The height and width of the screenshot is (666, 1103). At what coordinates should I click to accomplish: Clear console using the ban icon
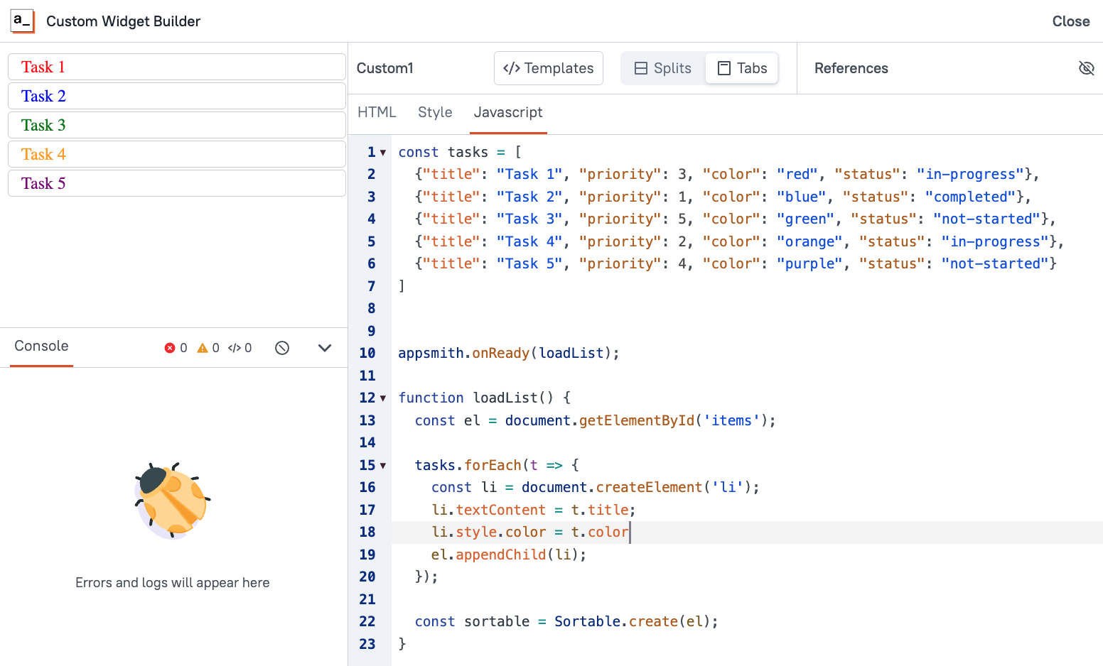click(282, 347)
